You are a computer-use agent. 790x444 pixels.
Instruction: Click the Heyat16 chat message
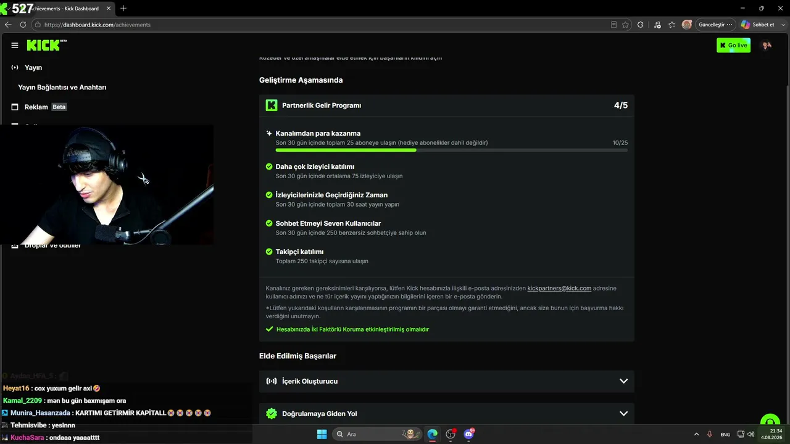click(52, 388)
